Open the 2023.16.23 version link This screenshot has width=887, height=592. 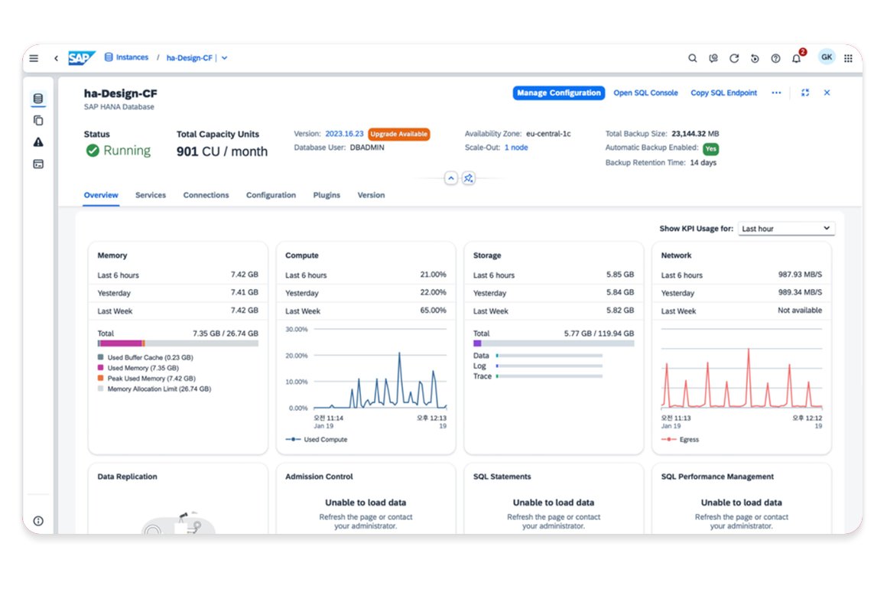[344, 134]
